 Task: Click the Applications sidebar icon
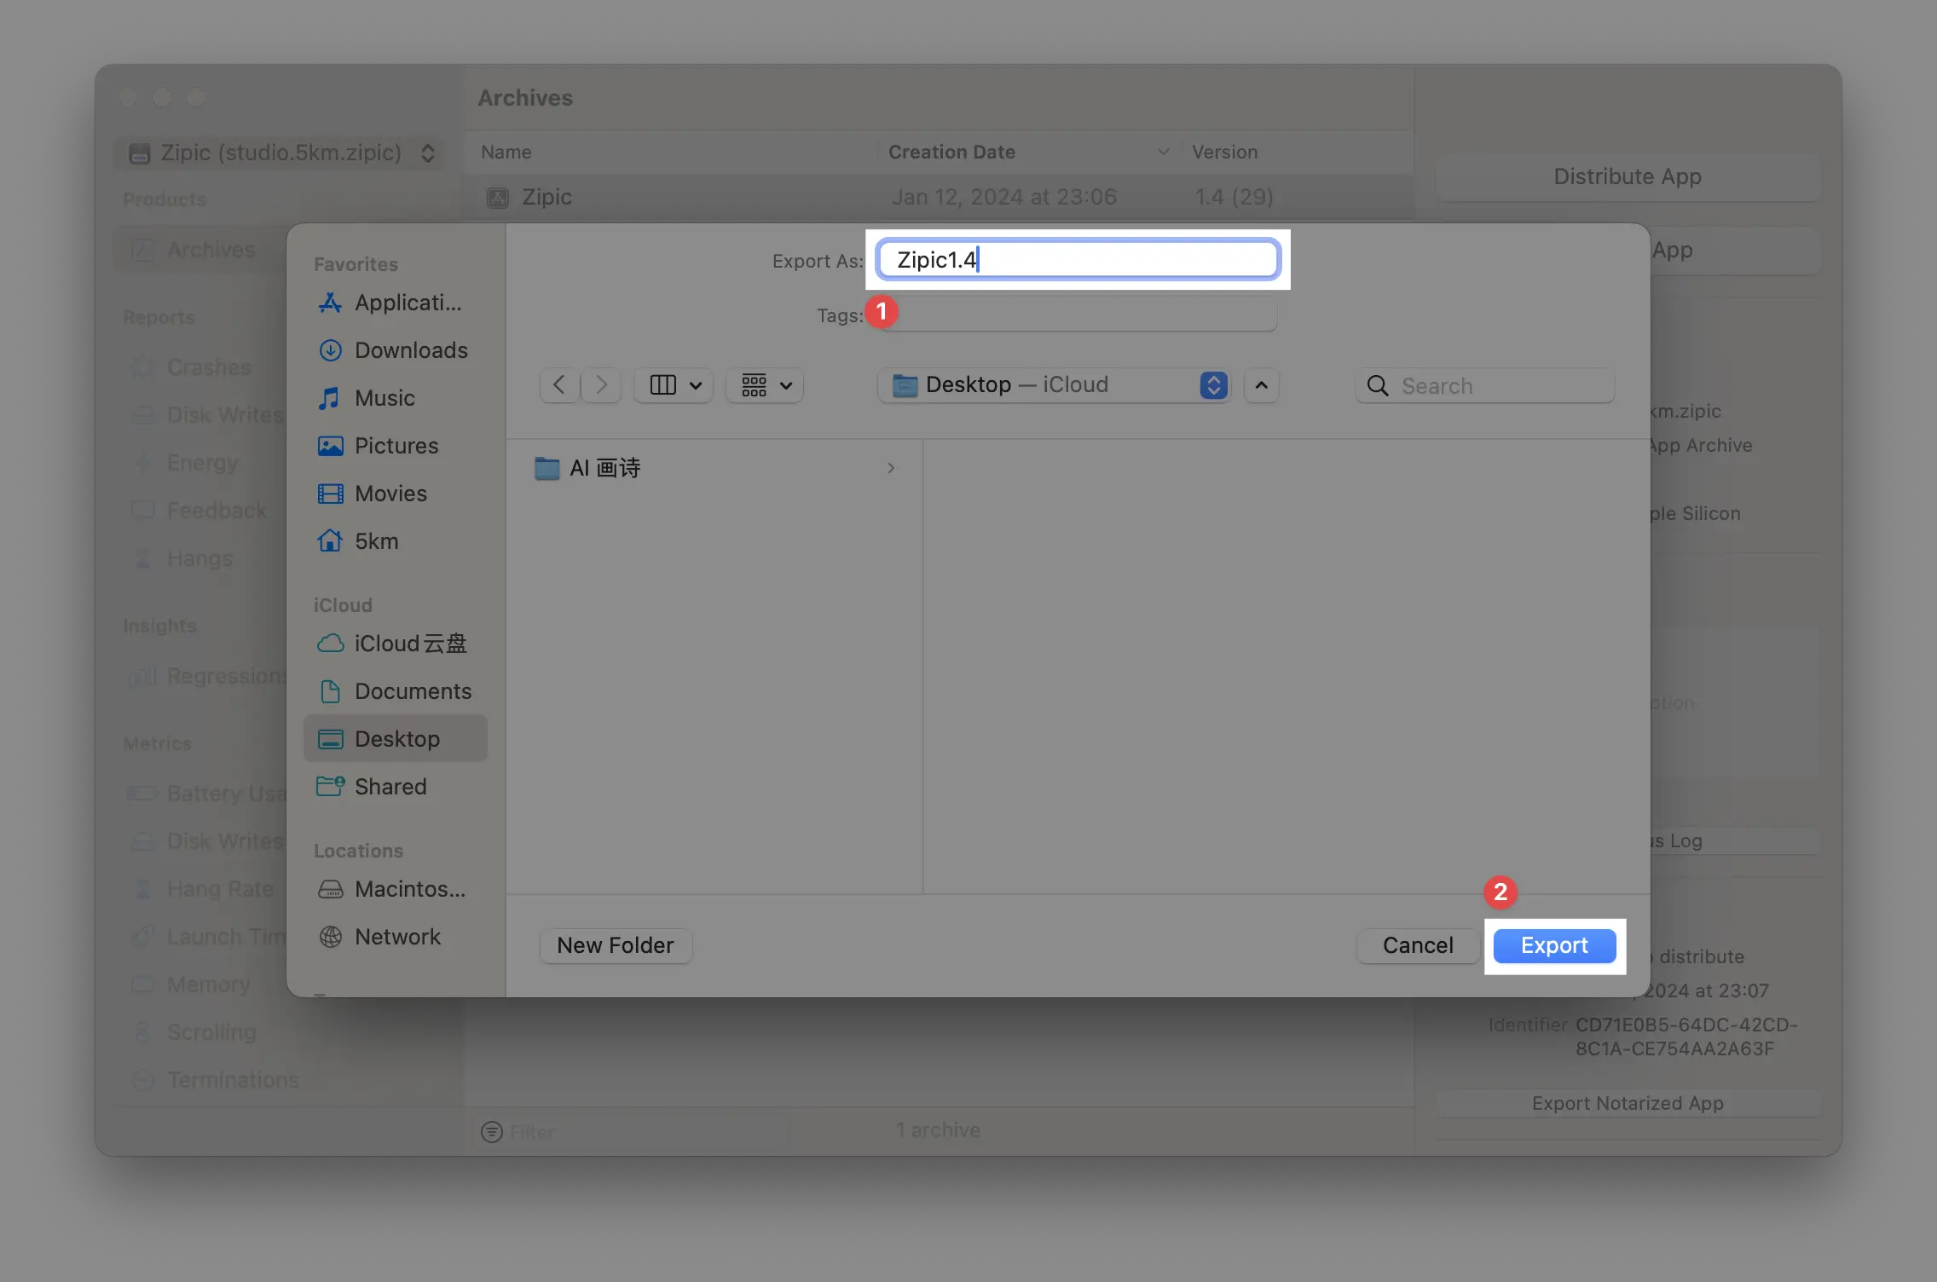coord(330,303)
